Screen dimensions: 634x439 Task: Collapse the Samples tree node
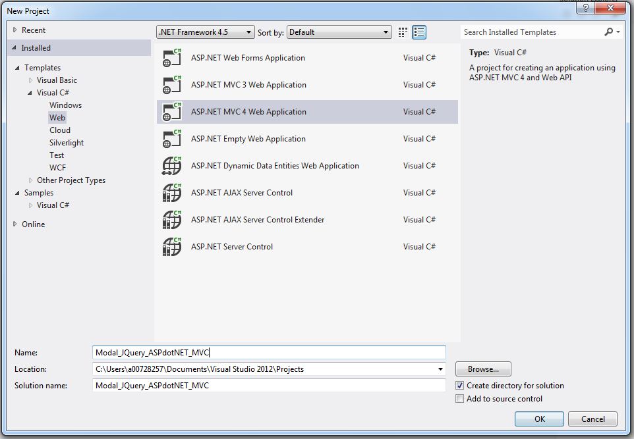(17, 193)
